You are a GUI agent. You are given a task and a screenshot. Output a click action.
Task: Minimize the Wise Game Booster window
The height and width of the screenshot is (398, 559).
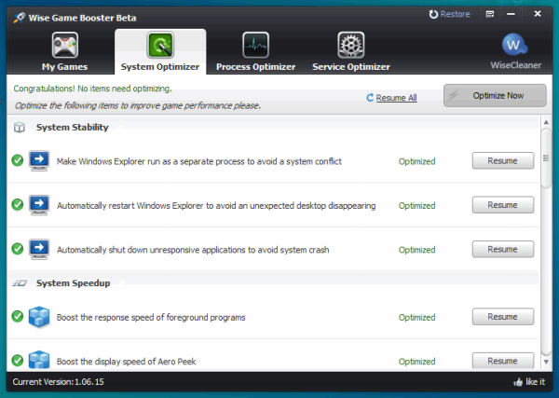(x=511, y=14)
